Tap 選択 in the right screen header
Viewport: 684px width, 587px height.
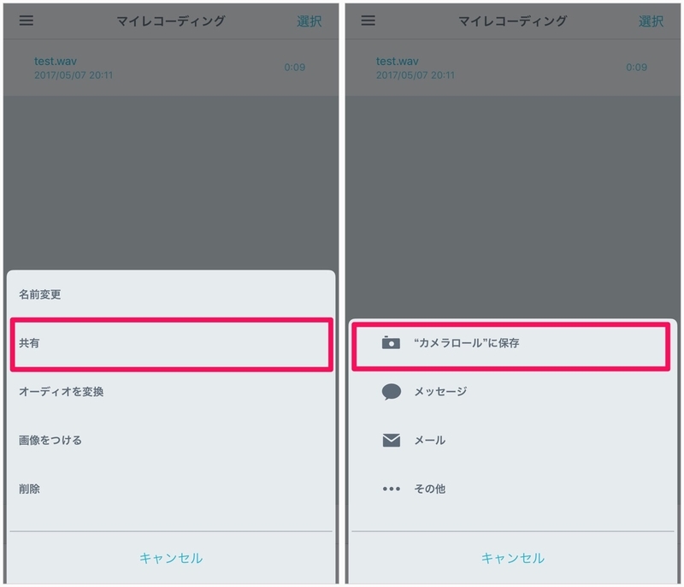point(652,21)
